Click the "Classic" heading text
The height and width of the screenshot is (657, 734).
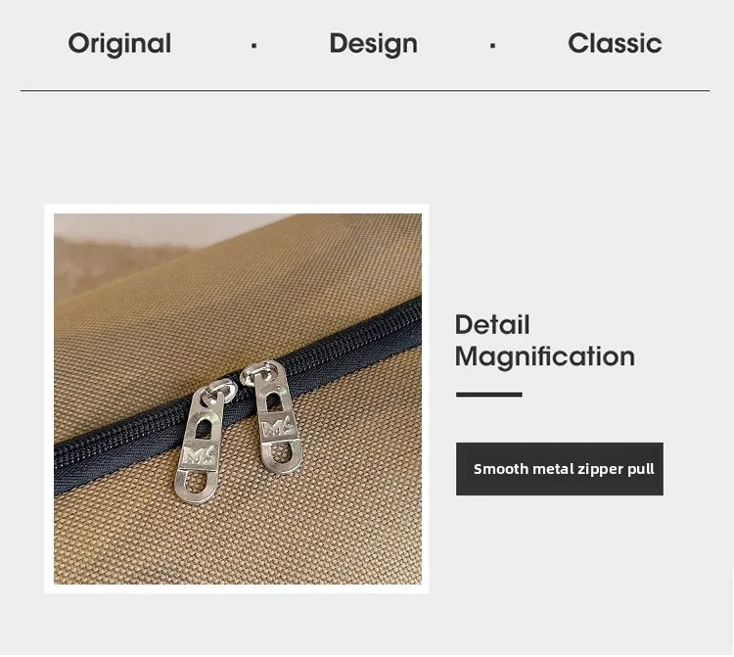(615, 43)
